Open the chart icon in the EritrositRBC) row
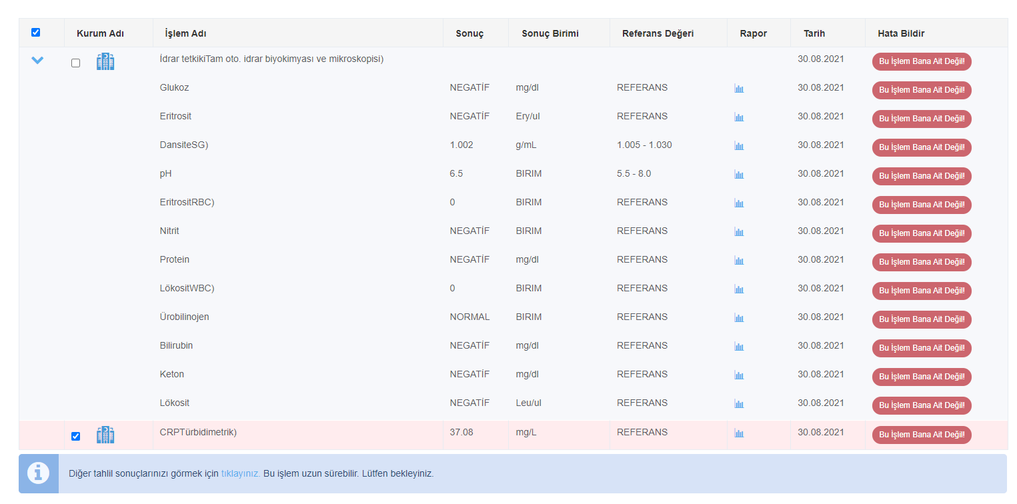 click(x=739, y=203)
